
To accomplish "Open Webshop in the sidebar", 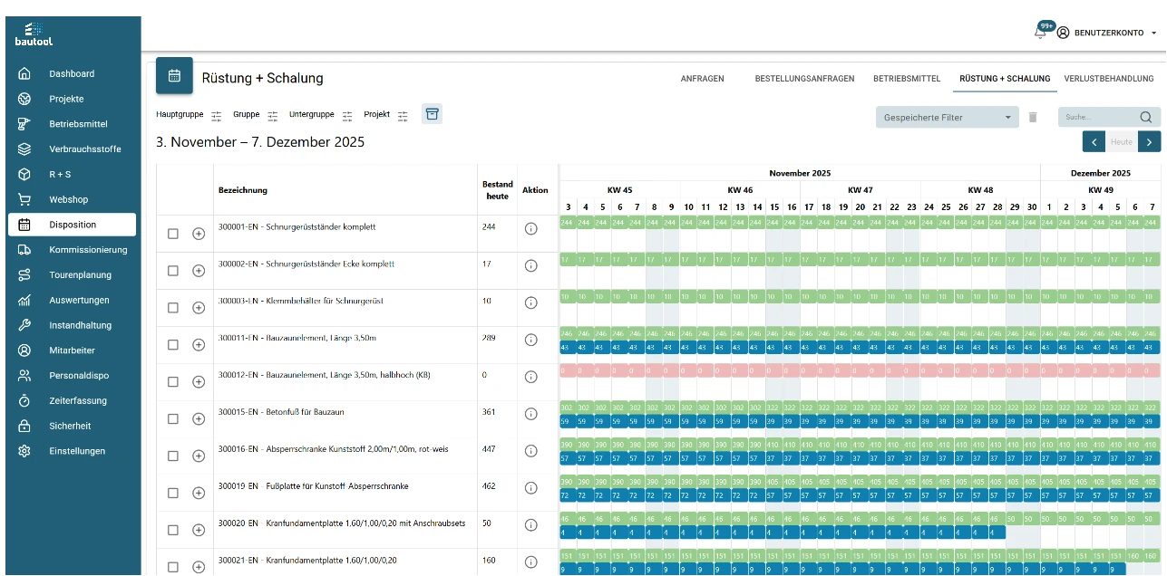I will point(72,199).
